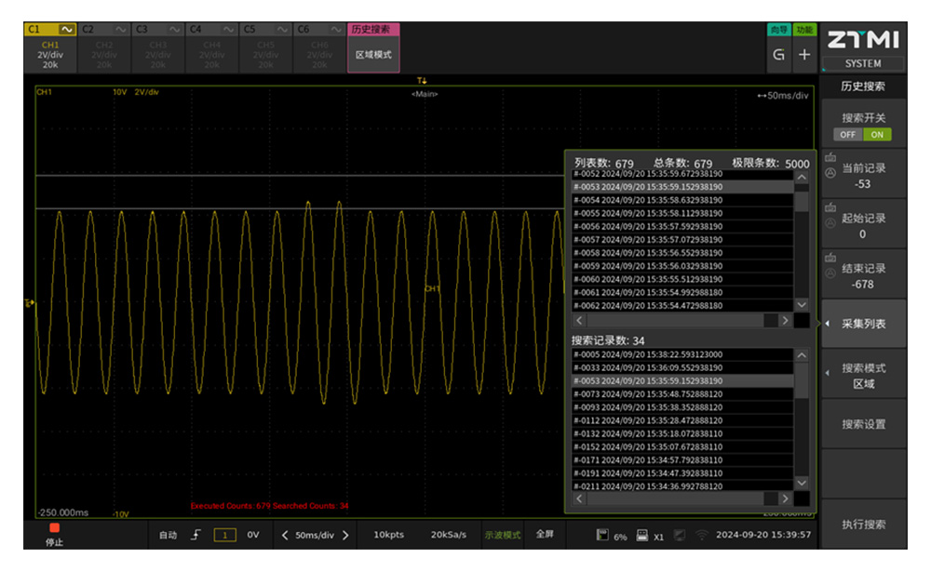Click the green 功能 function button
931x571 pixels.
804,30
